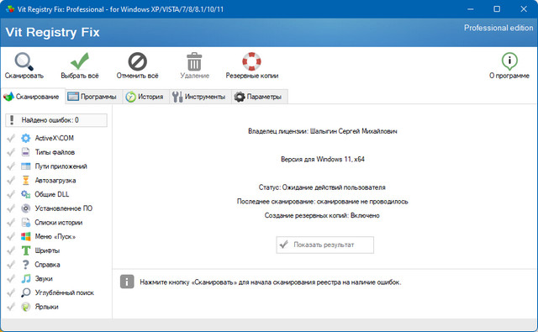Select the Установленное ПО category label
538x332 pixels.
pos(64,208)
